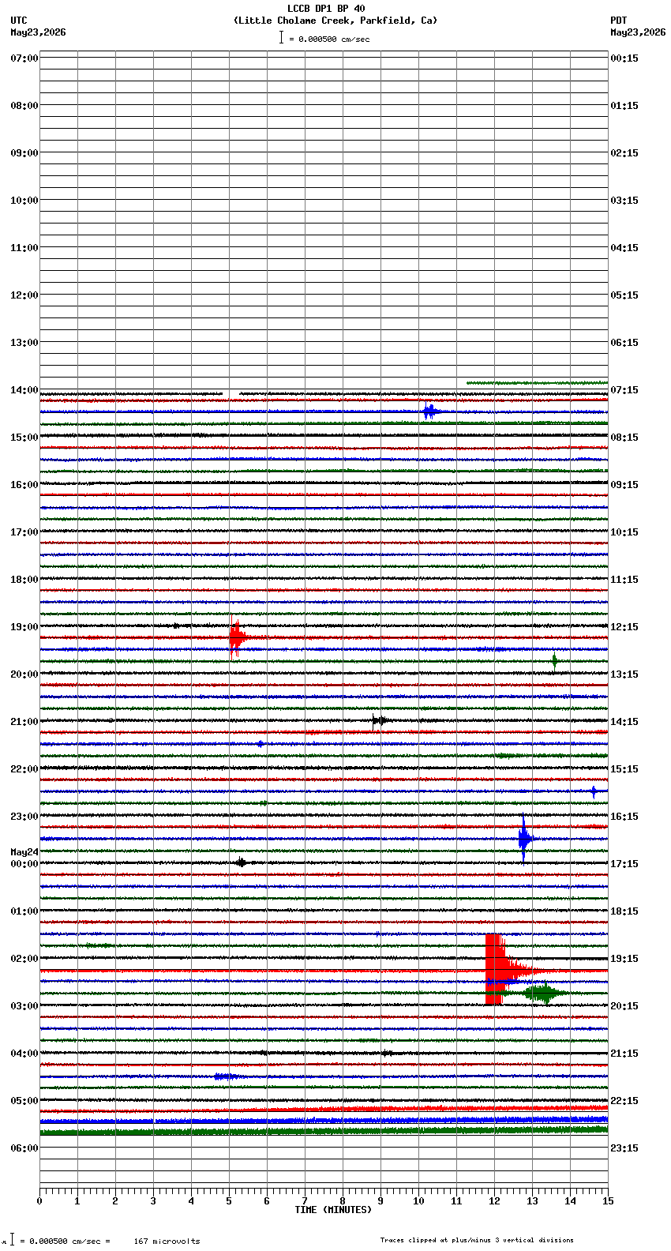This screenshot has height=1251, width=671.
Task: Click the '07:00' UTC row label
Action: click(x=24, y=58)
